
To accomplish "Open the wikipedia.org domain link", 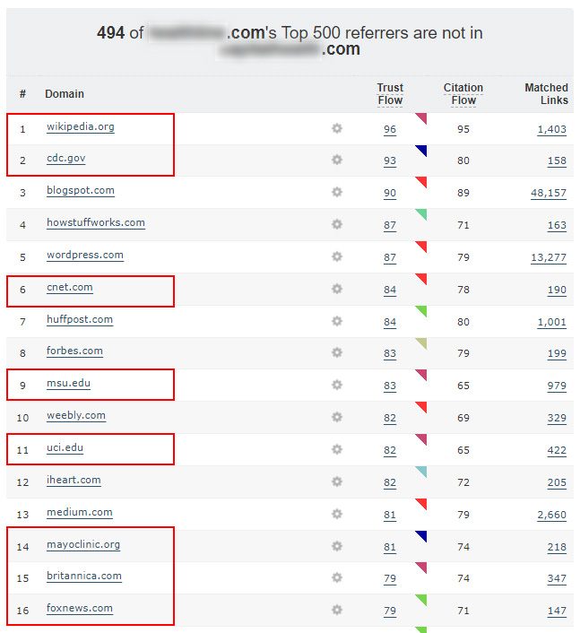I will click(81, 127).
